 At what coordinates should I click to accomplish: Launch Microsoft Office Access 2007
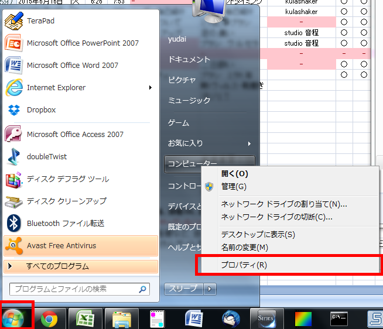pos(81,134)
